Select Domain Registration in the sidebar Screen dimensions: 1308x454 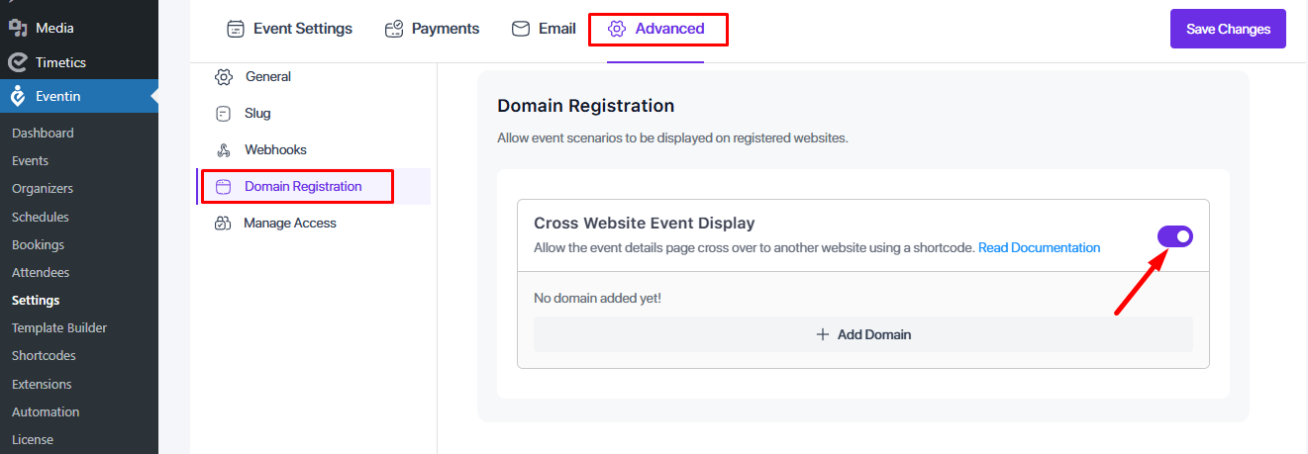[302, 186]
